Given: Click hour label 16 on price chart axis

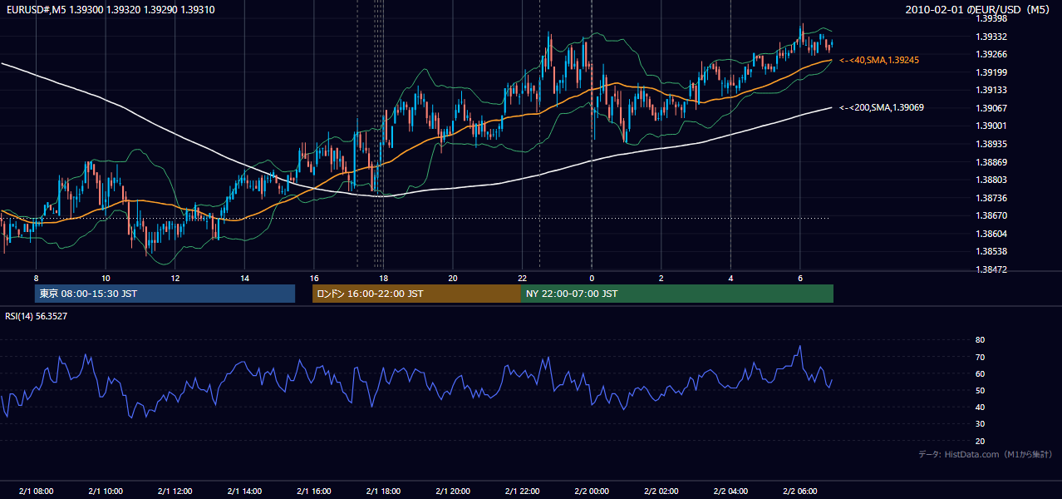Looking at the screenshot, I should tap(313, 277).
